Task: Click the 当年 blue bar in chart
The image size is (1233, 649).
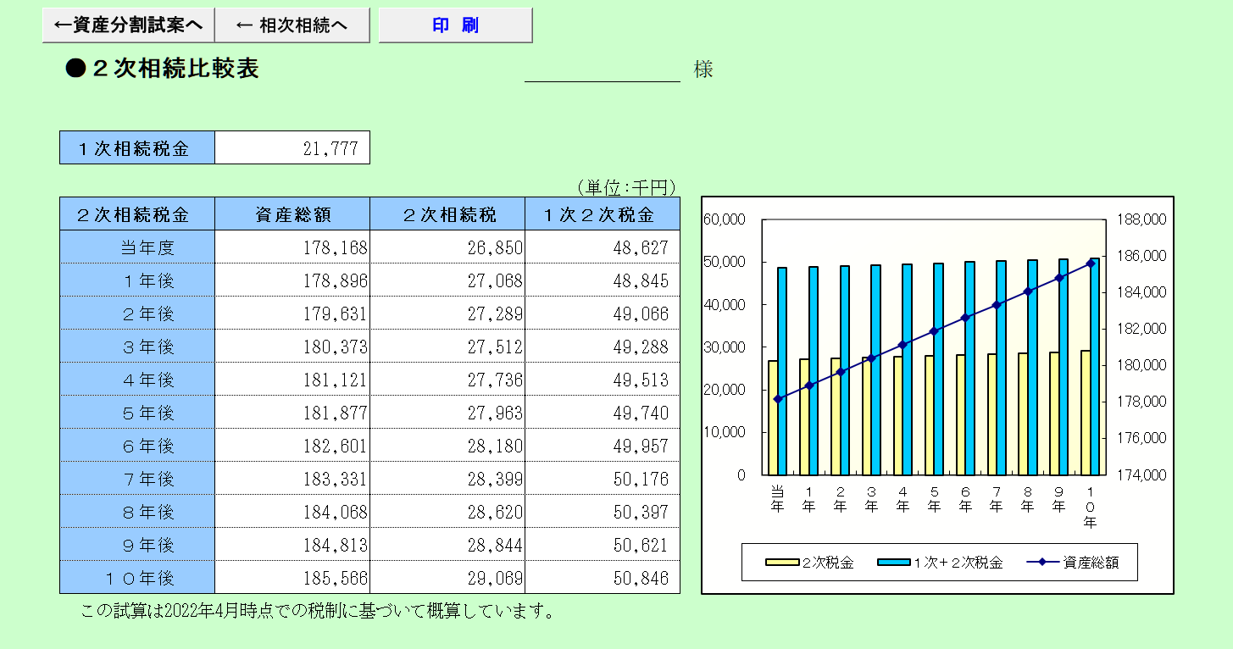Action: (782, 373)
